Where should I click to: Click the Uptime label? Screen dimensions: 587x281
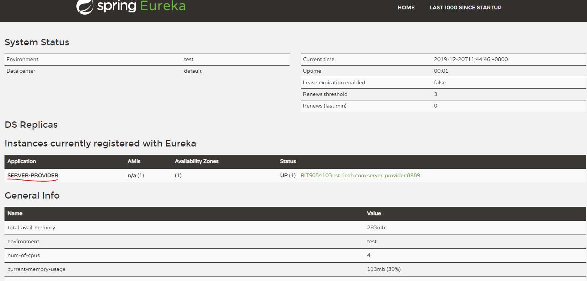coord(312,71)
